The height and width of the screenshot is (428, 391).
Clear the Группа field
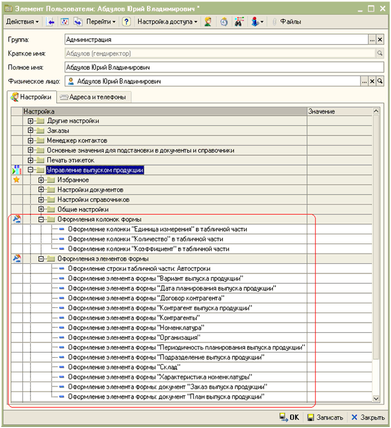[379, 40]
